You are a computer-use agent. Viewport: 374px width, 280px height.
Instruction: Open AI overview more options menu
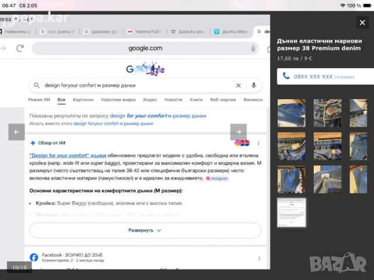click(x=258, y=143)
